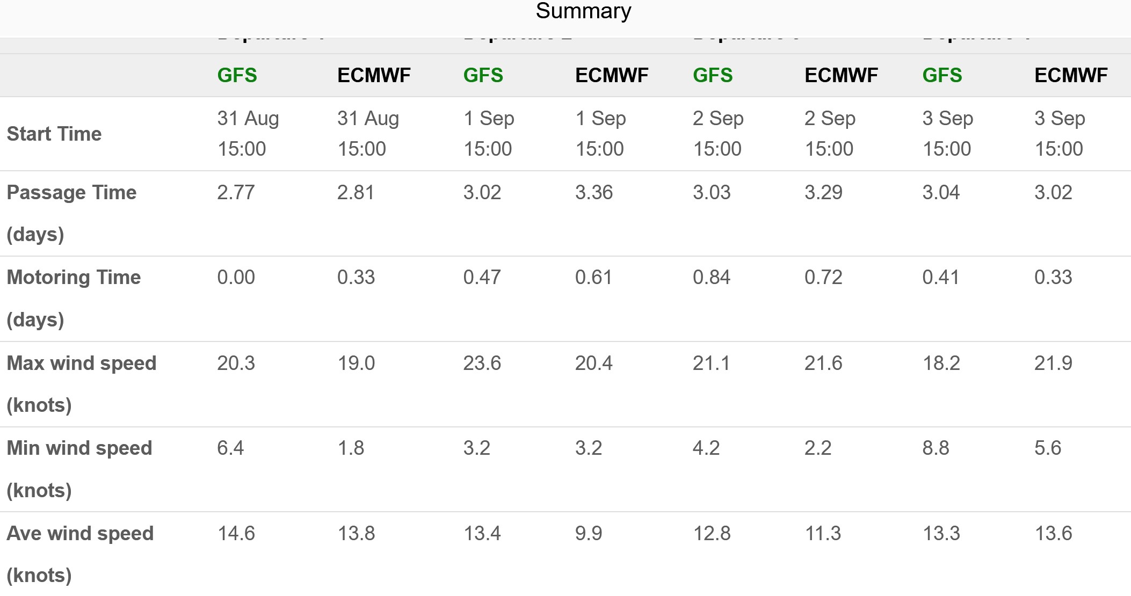Select the ECMWF header above 31 Aug
Image resolution: width=1131 pixels, height=596 pixels.
click(374, 75)
